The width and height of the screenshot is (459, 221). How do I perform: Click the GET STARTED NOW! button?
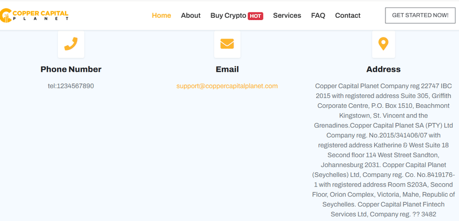[x=420, y=15]
